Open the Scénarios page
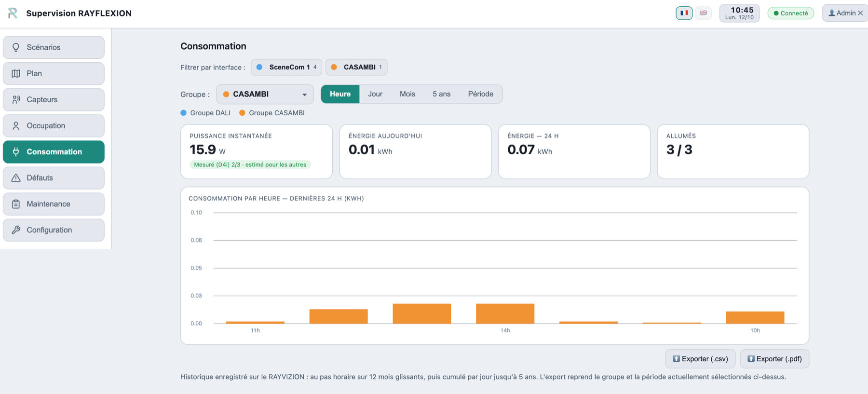The image size is (868, 394). (x=54, y=47)
